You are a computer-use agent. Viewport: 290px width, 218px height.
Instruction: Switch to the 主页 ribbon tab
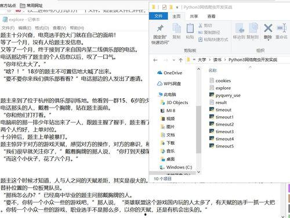pos(176,16)
